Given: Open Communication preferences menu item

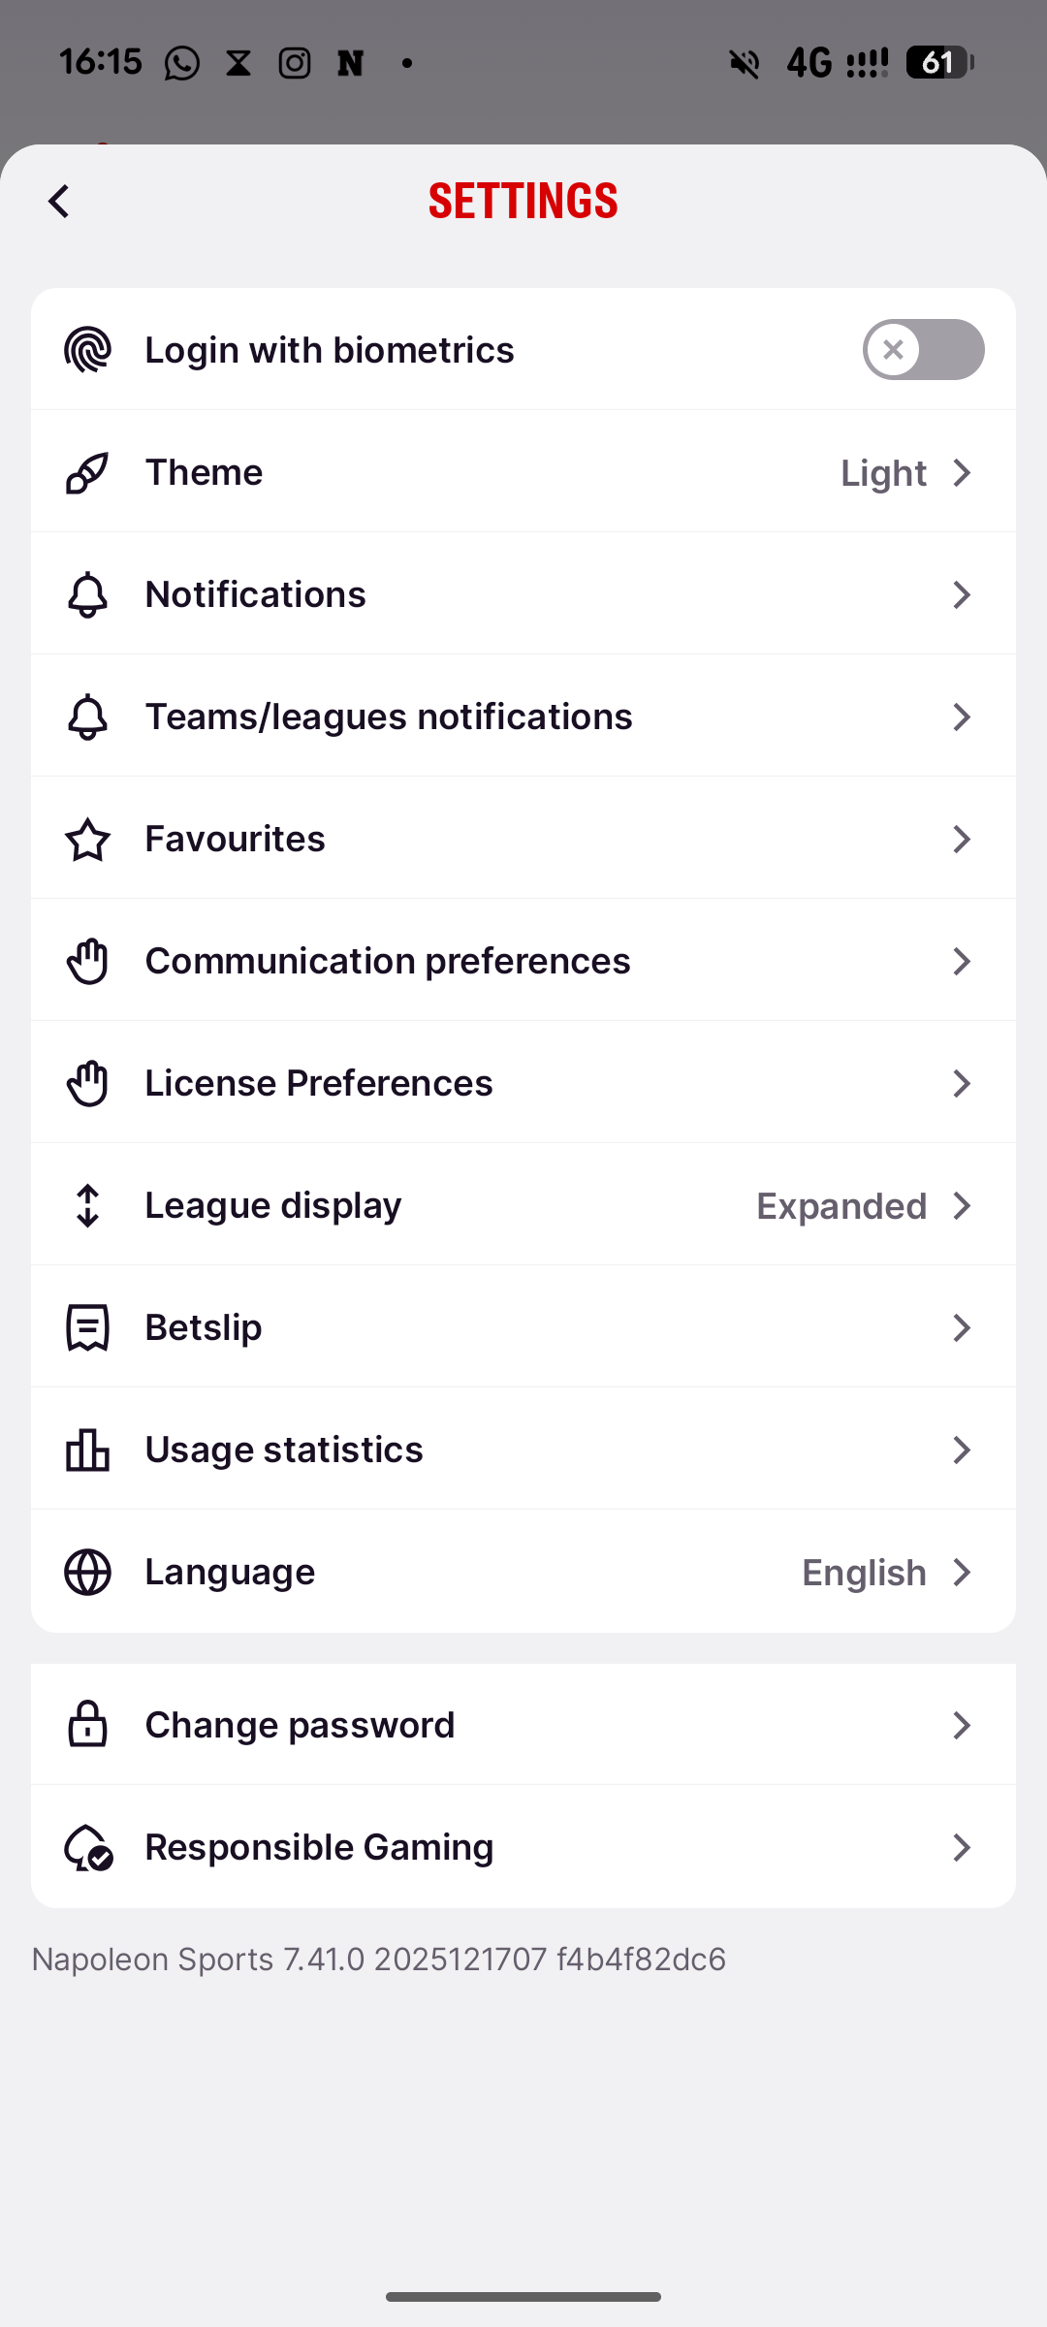Looking at the screenshot, I should (387, 961).
